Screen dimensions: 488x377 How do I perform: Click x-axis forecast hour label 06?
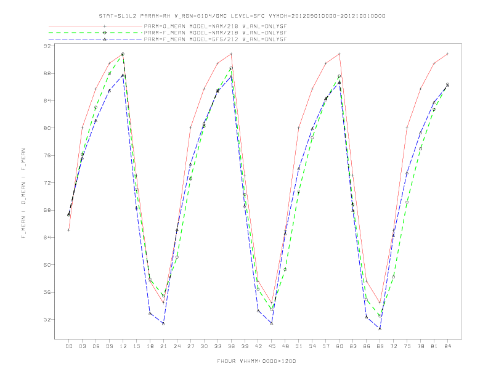(96, 346)
